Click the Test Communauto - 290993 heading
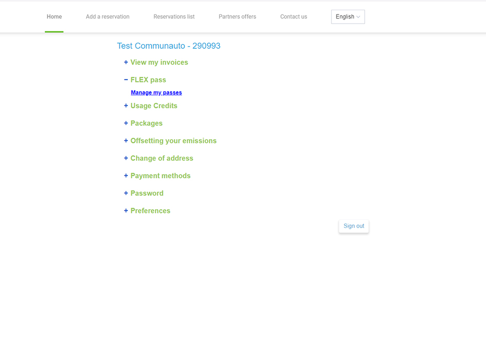 click(x=169, y=46)
